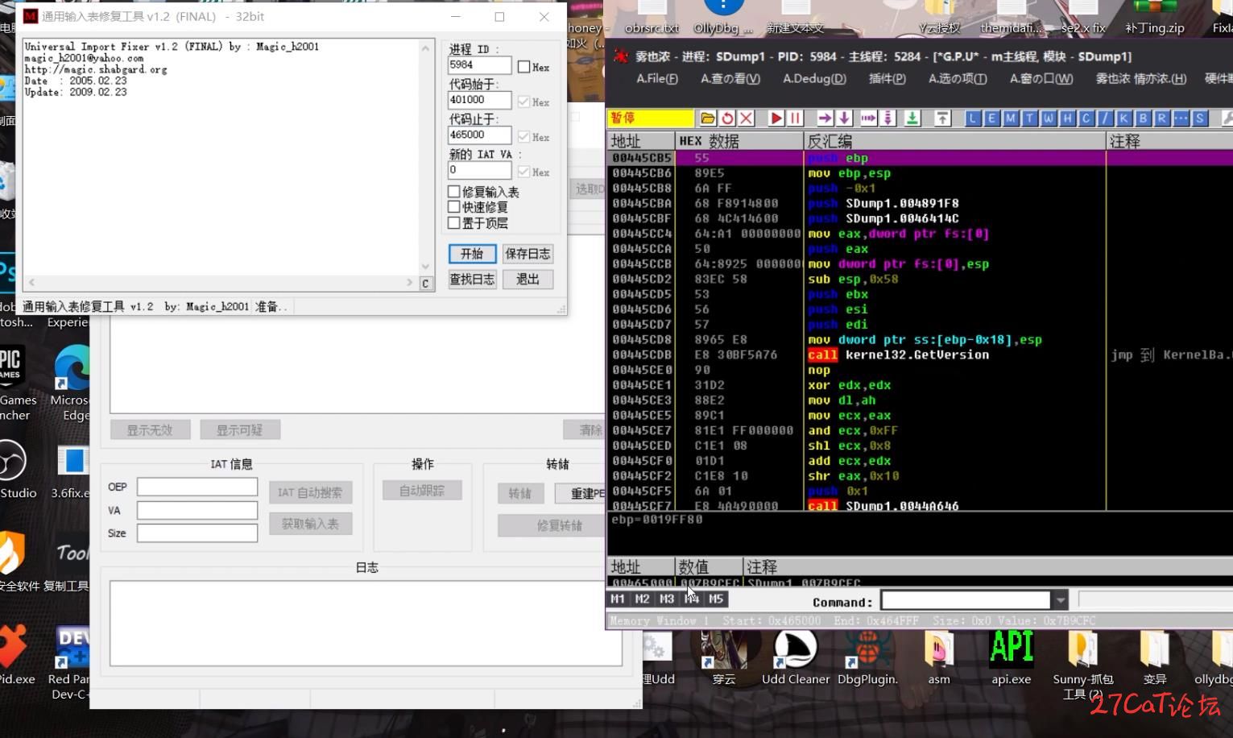Click the small C clear button
The height and width of the screenshot is (738, 1233).
click(x=426, y=284)
